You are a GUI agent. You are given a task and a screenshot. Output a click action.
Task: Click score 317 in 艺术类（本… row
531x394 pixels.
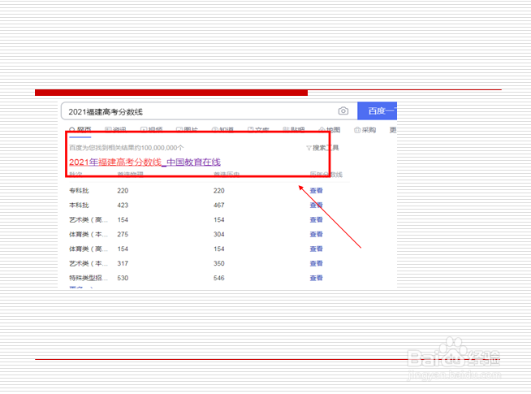point(123,263)
